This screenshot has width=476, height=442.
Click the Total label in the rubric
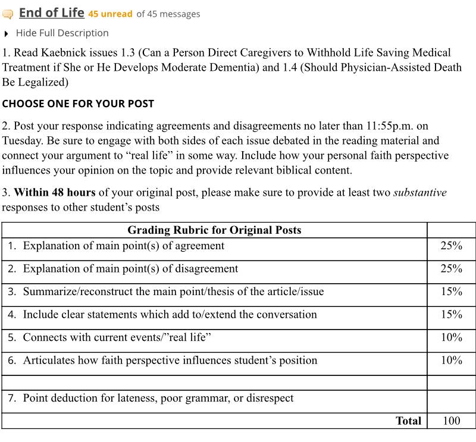(x=408, y=421)
